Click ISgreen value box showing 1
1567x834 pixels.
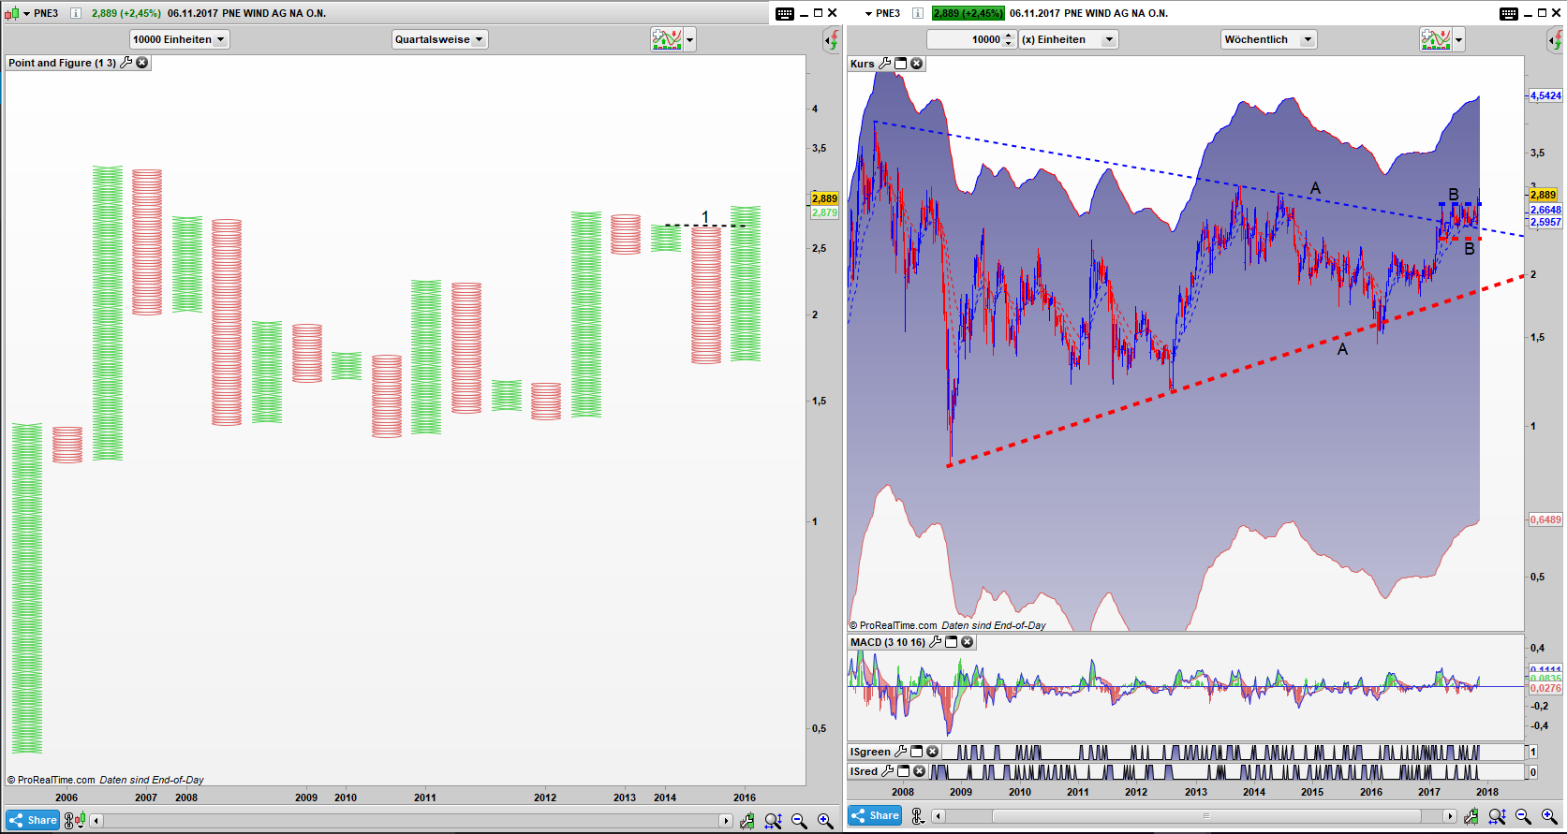point(1532,752)
